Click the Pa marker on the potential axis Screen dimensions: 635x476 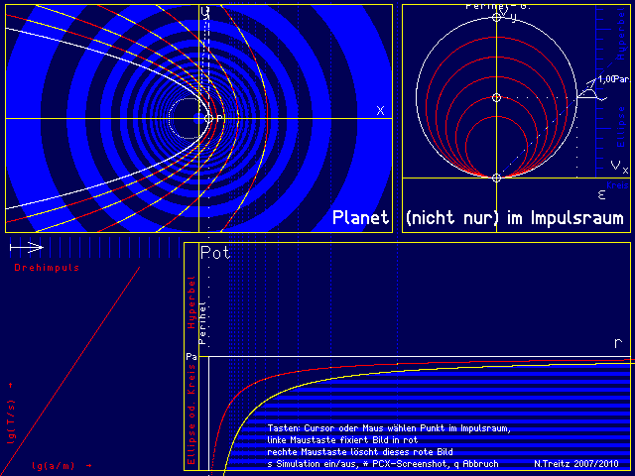click(190, 355)
